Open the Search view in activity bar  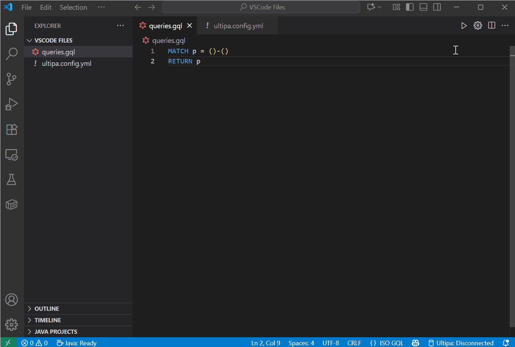pos(12,54)
